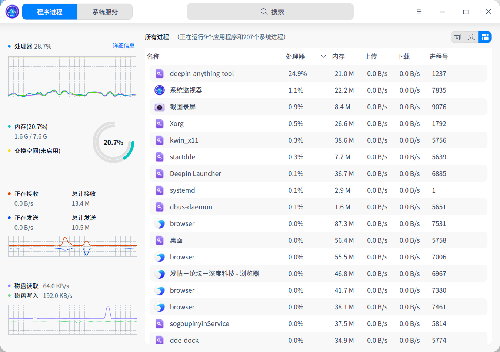Sort processes by 下载 column
The image size is (500, 352).
(x=403, y=56)
